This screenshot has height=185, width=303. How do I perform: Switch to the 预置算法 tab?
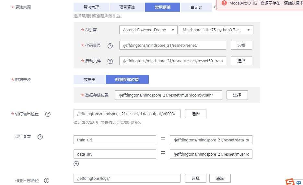point(127,7)
